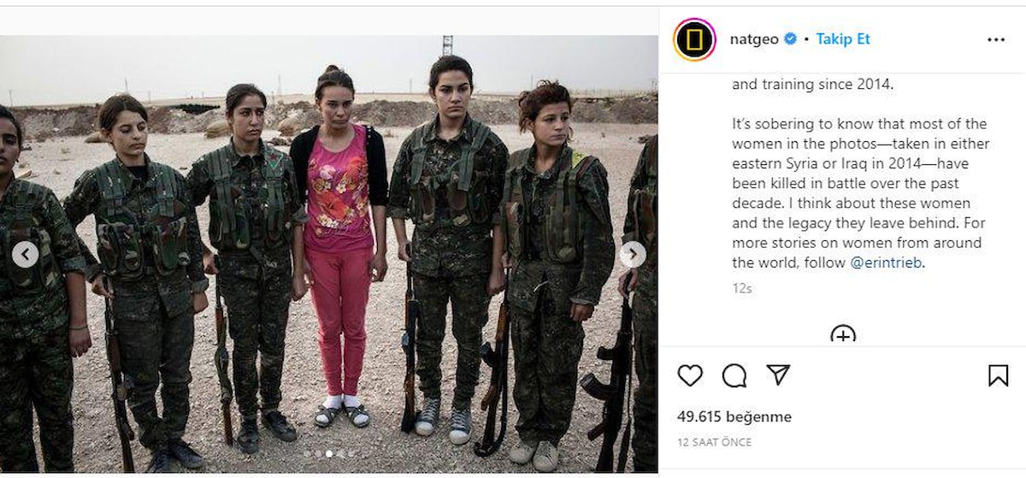Share post using paper plane icon
Viewport: 1026px width, 478px height.
[777, 375]
